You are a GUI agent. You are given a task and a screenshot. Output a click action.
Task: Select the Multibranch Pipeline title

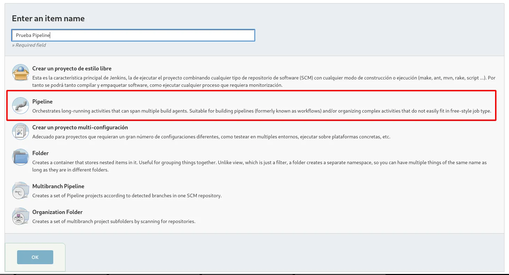(58, 186)
